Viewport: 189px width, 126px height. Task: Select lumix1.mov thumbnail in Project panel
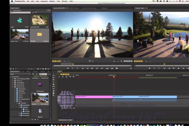(x=20, y=34)
